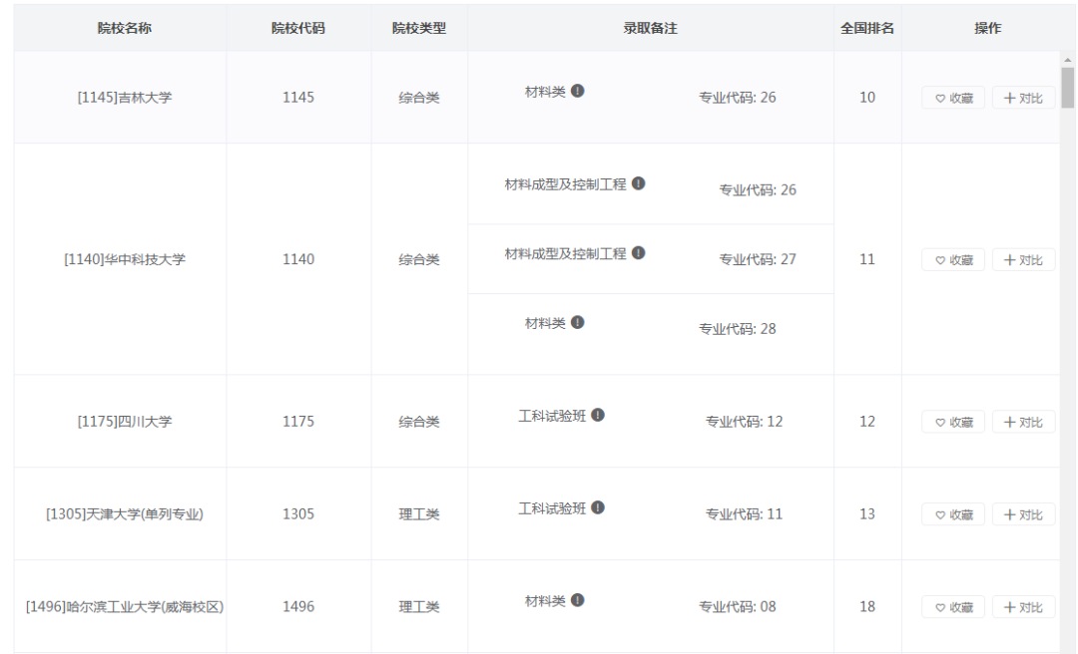This screenshot has width=1078, height=654.
Task: Click info icon for 华中科技大学 材料类 (代码 28)
Action: tap(578, 323)
